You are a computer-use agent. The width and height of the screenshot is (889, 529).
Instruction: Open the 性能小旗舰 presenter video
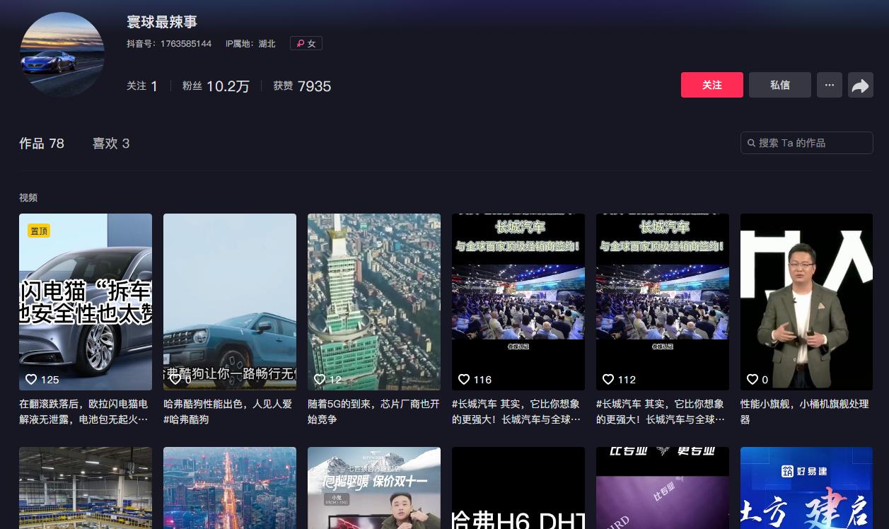pyautogui.click(x=807, y=302)
